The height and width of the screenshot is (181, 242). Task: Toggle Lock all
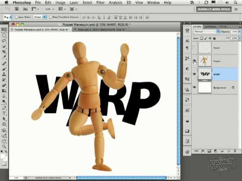tap(214, 38)
